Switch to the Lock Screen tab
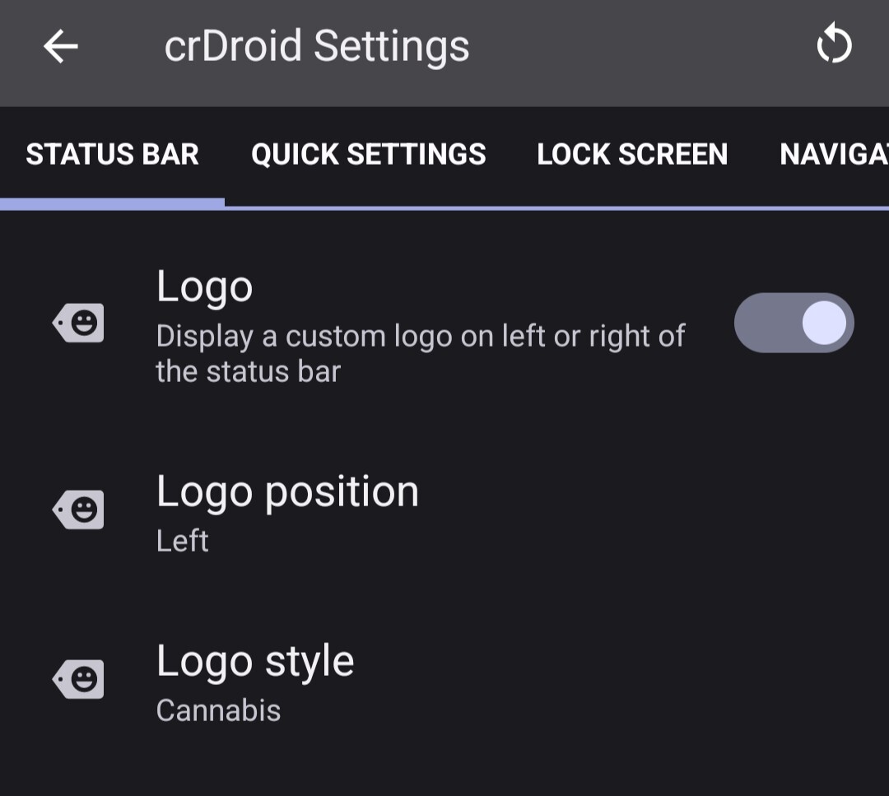The image size is (889, 796). (632, 154)
